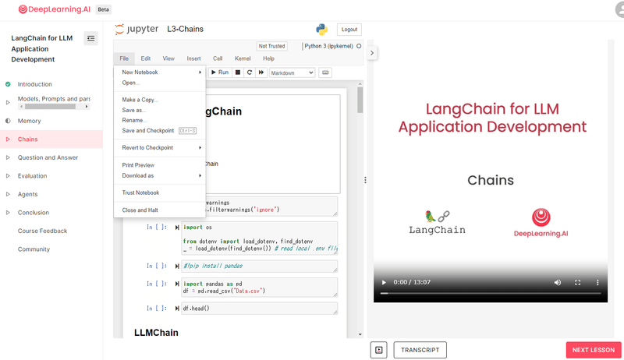Restart and run all with the fast-forward icon
Screen dimensions: 624x360
tap(261, 72)
